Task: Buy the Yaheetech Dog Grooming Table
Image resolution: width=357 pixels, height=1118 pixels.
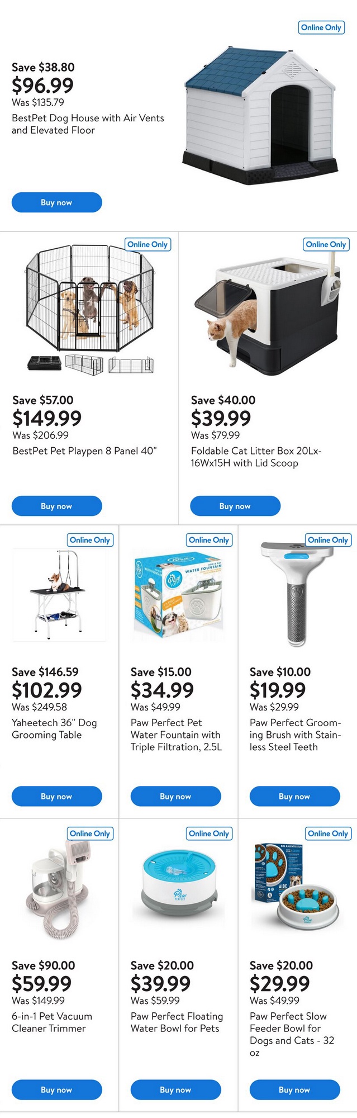Action: tap(56, 796)
